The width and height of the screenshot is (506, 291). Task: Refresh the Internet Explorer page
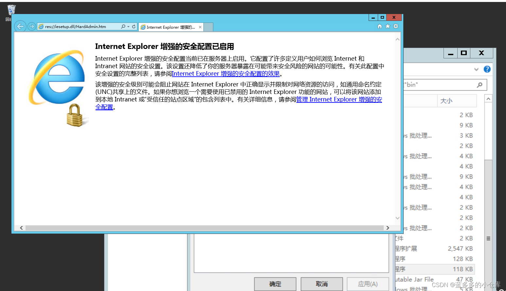[x=134, y=26]
